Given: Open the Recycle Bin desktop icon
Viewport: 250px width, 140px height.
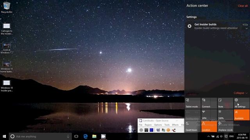Looking at the screenshot, I should click(x=7, y=7).
